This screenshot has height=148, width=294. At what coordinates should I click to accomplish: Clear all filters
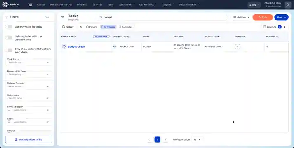[47, 17]
